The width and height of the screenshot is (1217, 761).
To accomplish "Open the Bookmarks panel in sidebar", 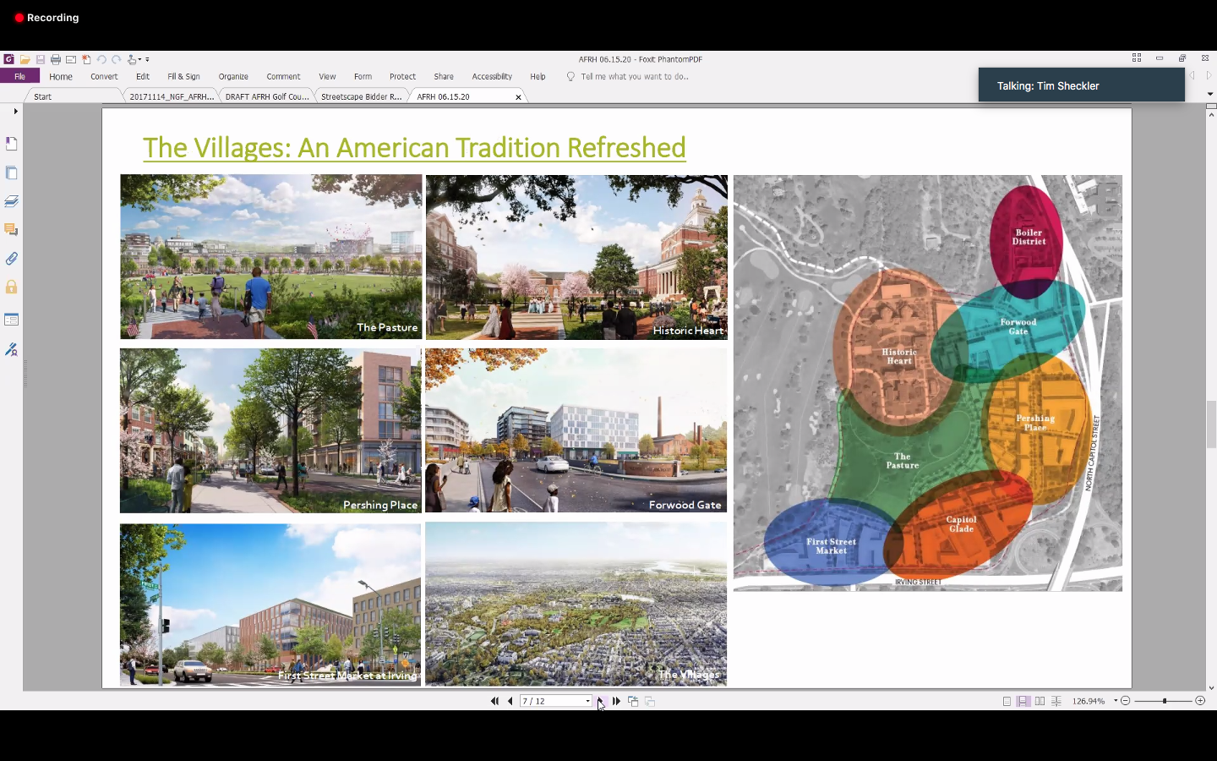I will [x=12, y=144].
